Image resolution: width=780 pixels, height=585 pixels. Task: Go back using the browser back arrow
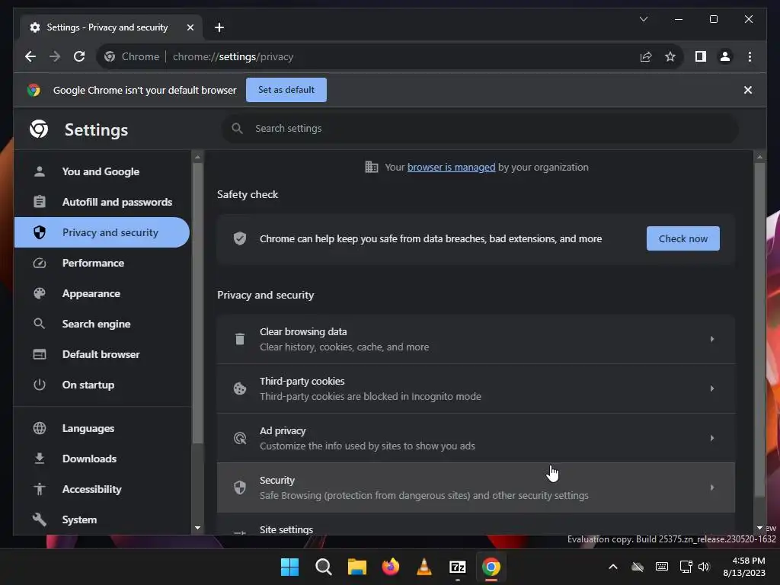[x=30, y=56]
